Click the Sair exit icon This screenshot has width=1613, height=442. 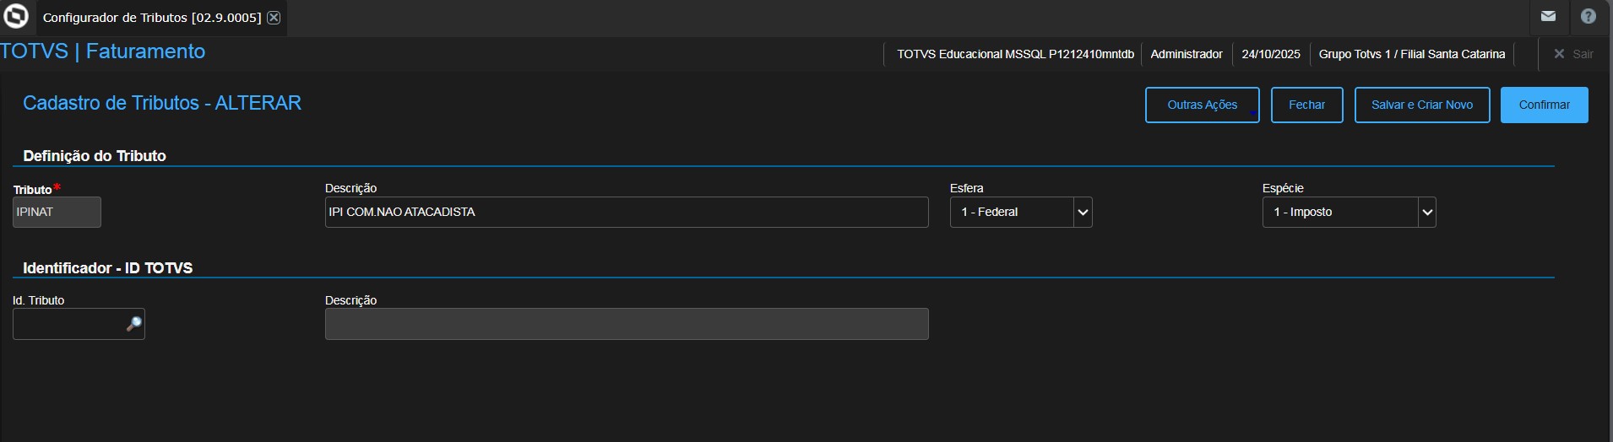tap(1560, 54)
